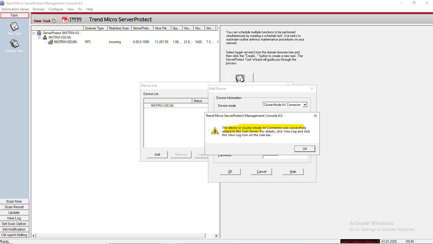The height and width of the screenshot is (244, 433).
Task: Click Help in the Add Device dialog
Action: coord(293,172)
